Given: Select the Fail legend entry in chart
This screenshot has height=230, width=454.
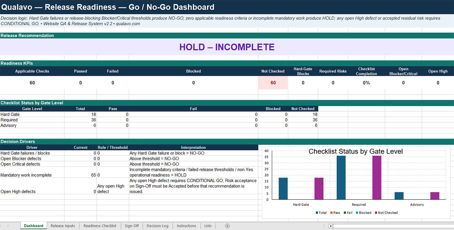Looking at the screenshot, I should click(348, 213).
